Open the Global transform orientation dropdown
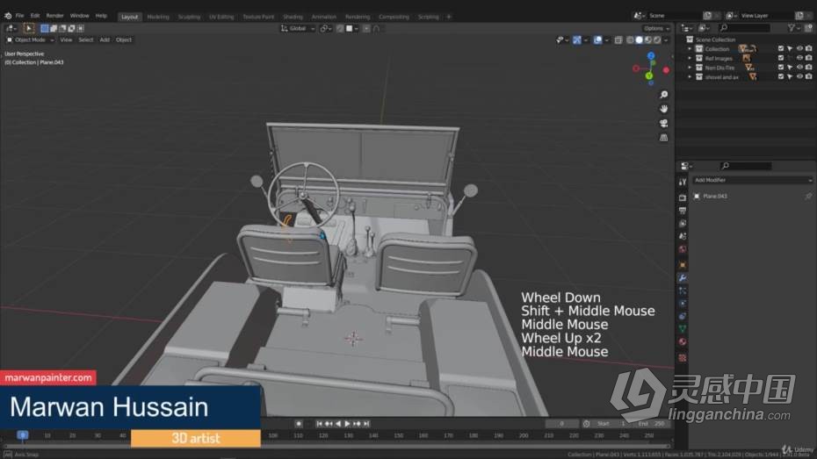 298,29
